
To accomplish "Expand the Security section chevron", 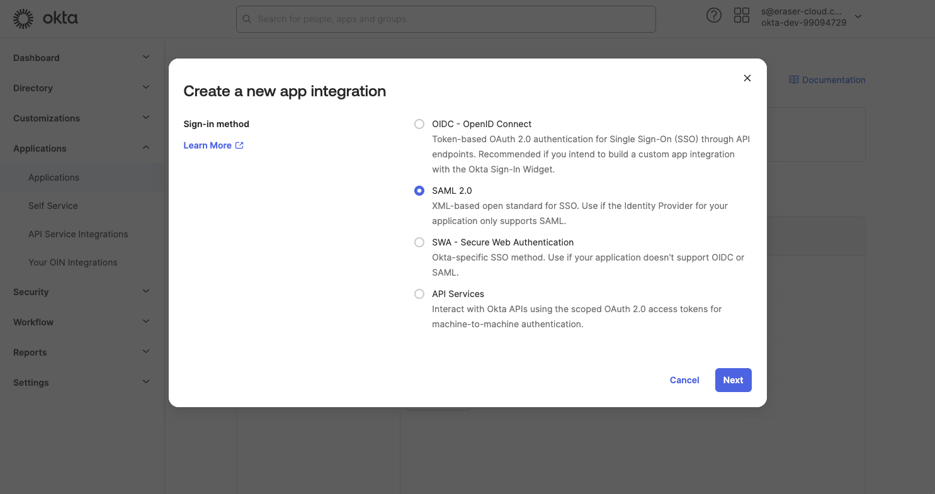I will point(146,291).
